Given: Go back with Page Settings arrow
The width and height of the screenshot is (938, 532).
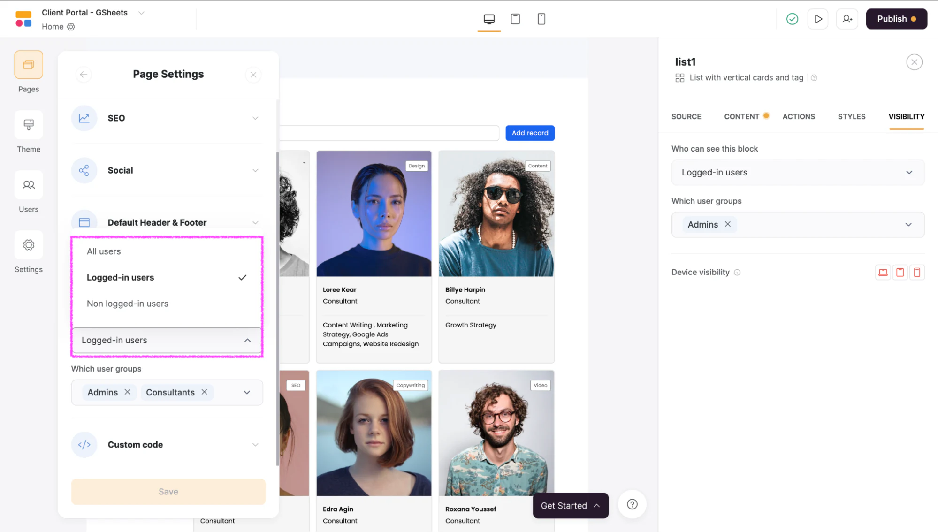Looking at the screenshot, I should click(x=84, y=75).
